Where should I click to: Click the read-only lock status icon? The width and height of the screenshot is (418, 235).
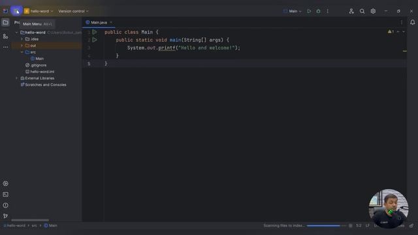[x=411, y=226]
